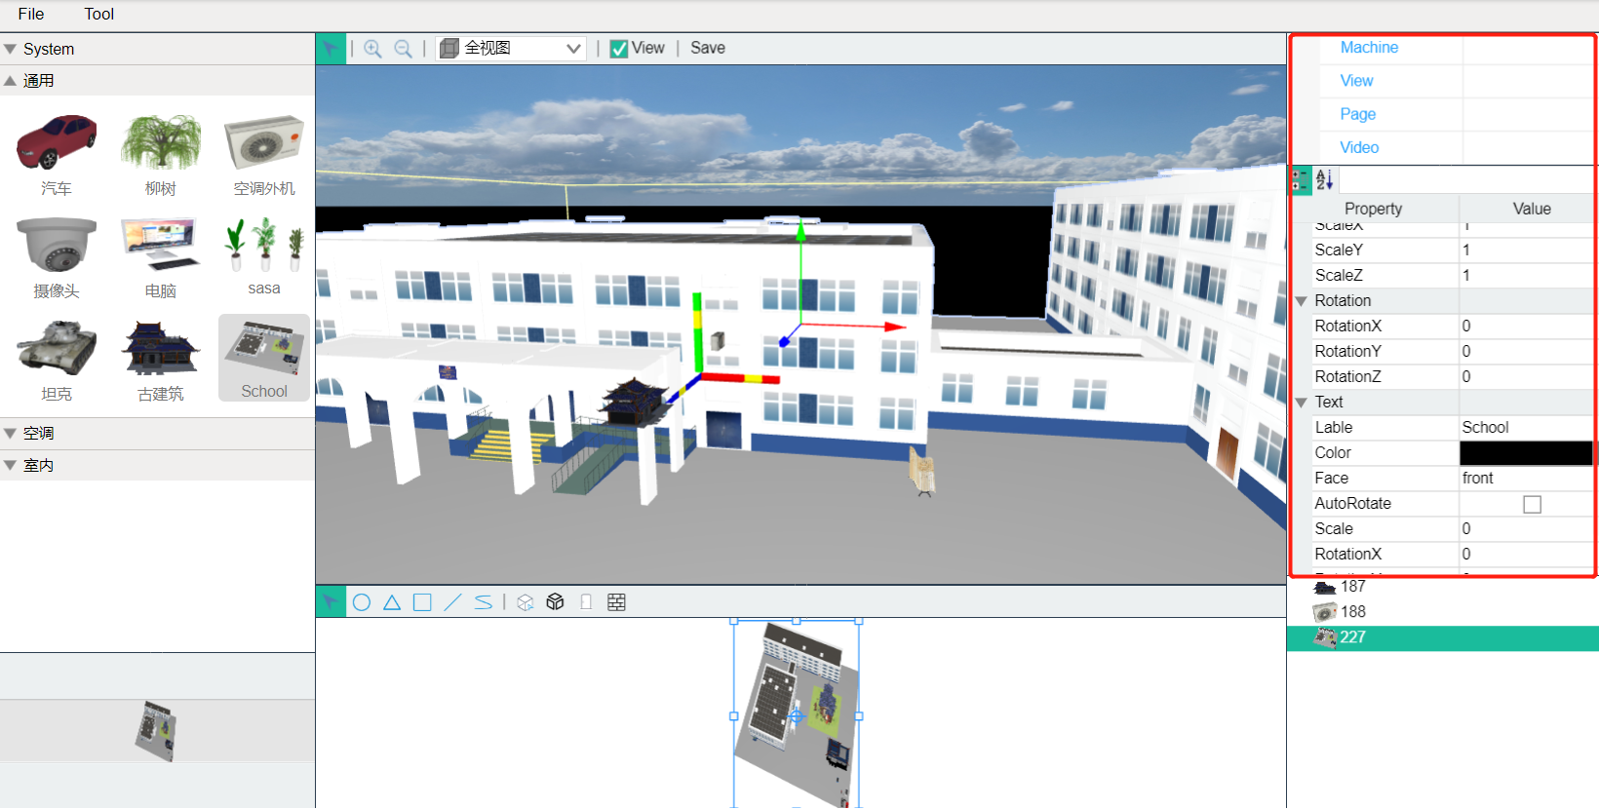This screenshot has height=809, width=1599.
Task: Select object 227 in the list
Action: click(x=1443, y=637)
